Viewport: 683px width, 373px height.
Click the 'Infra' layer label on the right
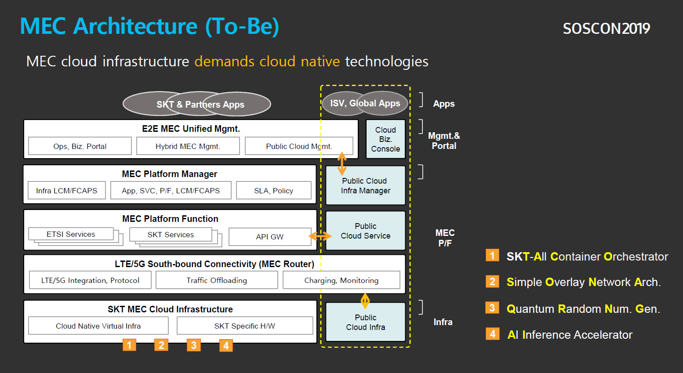click(443, 322)
